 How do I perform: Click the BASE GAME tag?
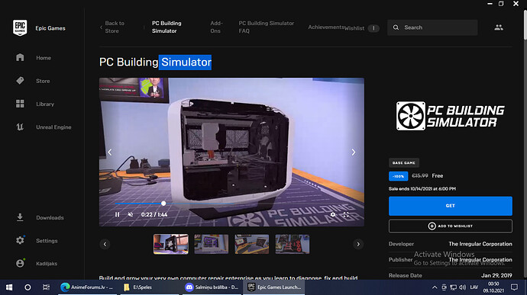[x=404, y=163]
